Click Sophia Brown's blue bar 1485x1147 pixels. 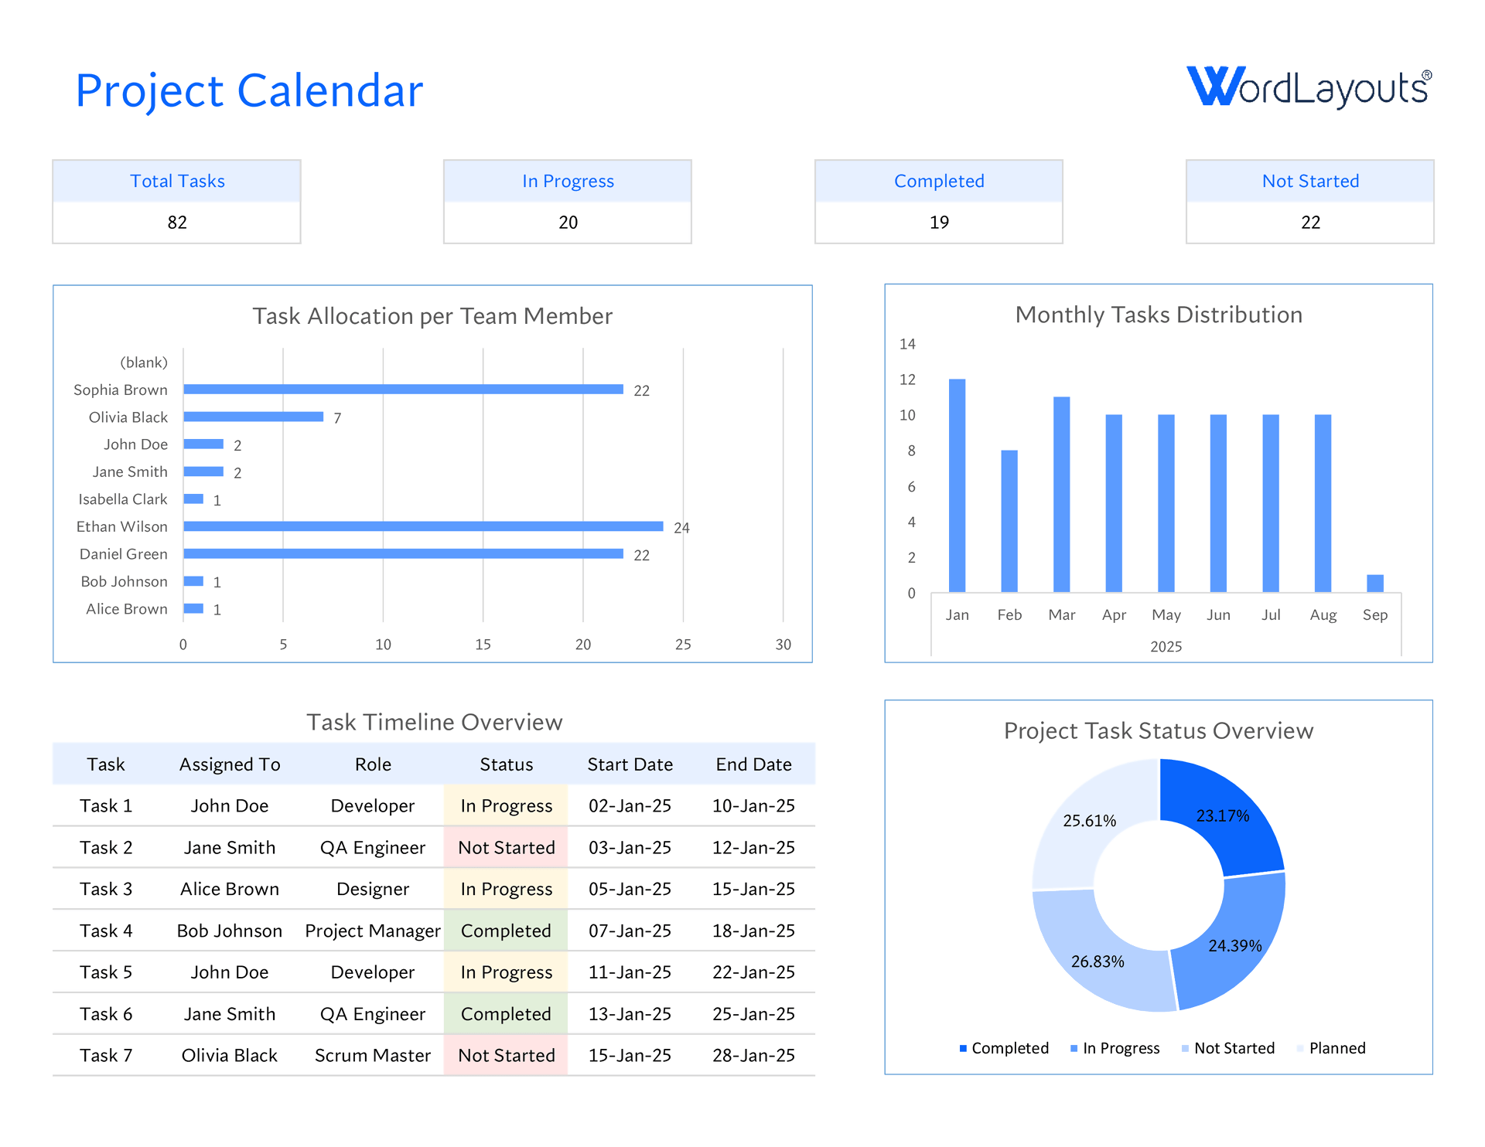pos(402,390)
